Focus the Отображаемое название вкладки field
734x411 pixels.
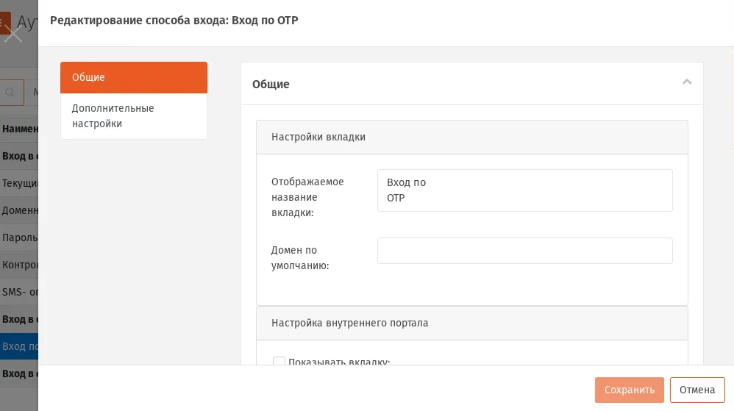524,190
